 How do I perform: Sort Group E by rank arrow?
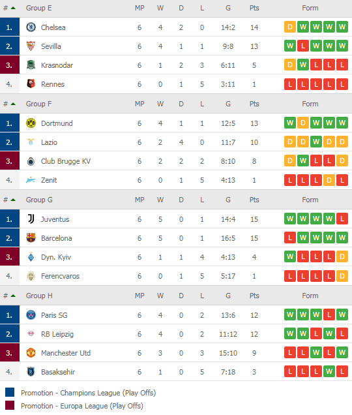13,8
